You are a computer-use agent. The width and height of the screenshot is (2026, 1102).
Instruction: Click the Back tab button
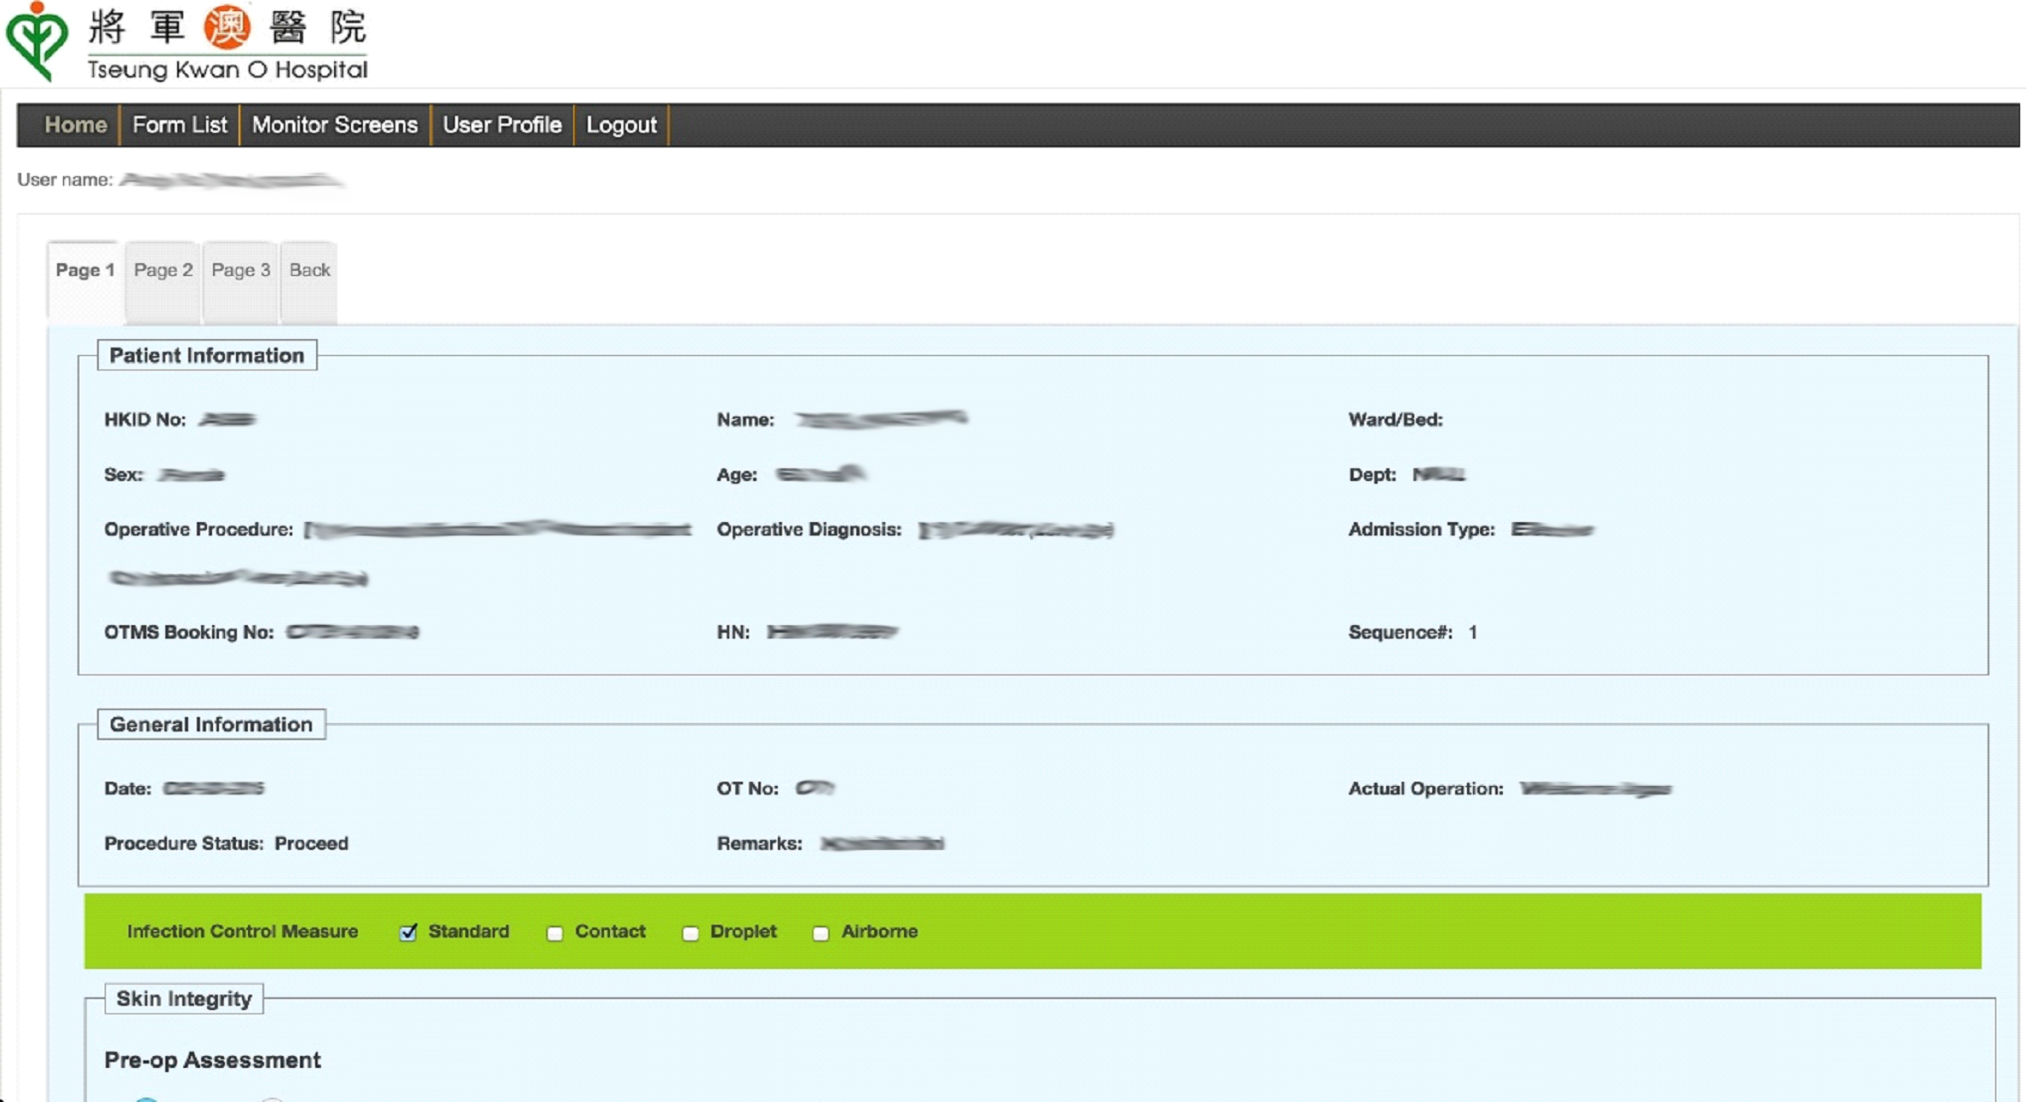click(309, 270)
